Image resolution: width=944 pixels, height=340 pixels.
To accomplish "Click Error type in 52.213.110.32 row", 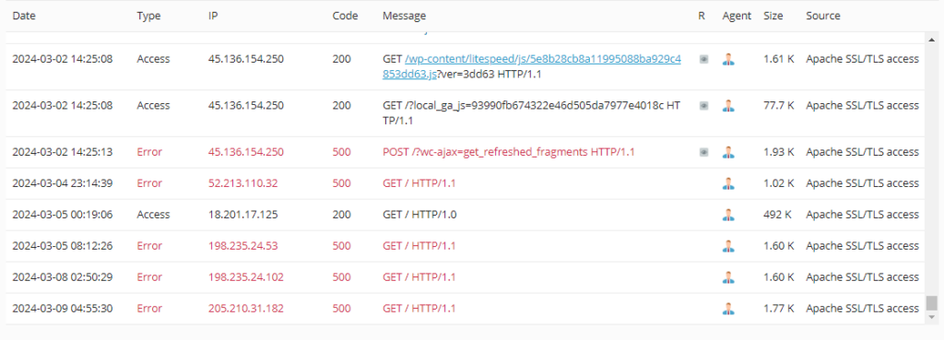I will 149,183.
